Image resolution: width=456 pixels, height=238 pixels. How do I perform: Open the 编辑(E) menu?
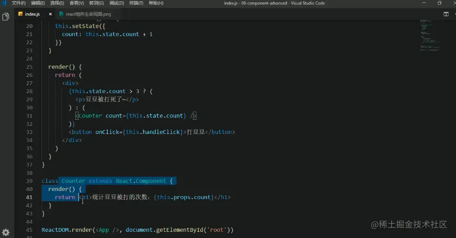click(38, 3)
